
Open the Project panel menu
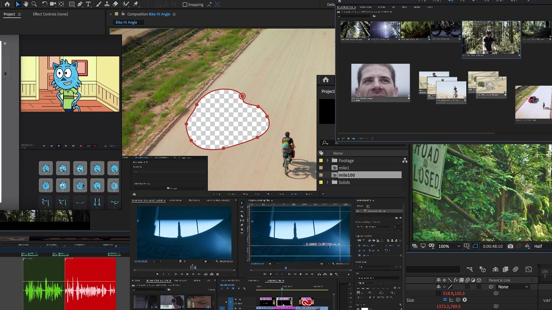[x=19, y=14]
